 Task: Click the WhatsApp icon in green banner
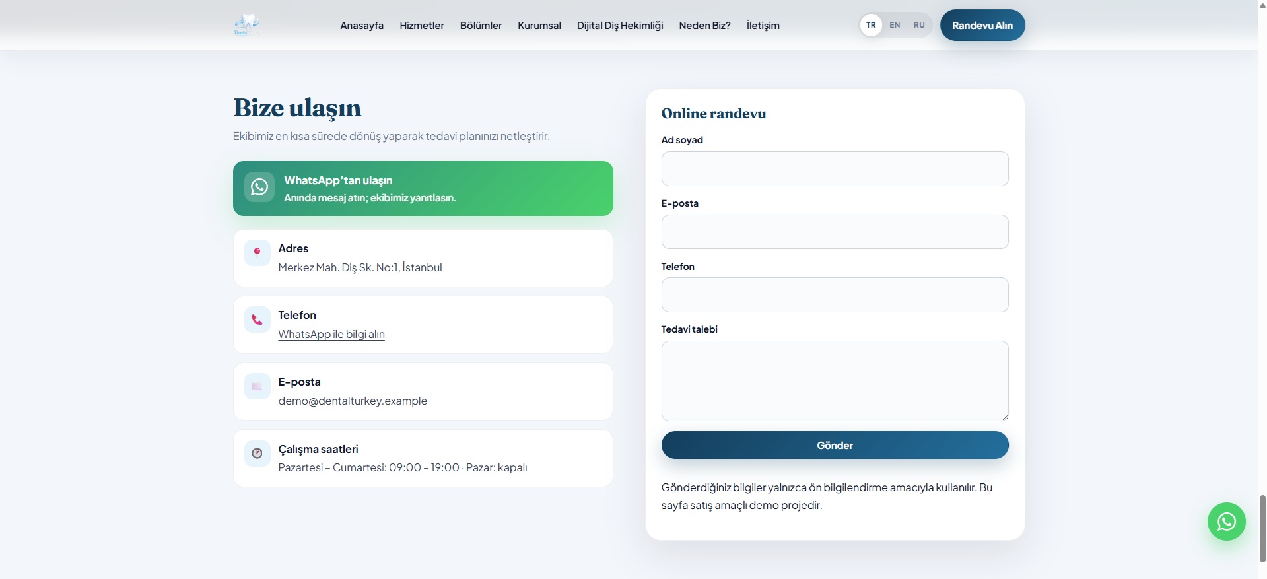point(259,187)
